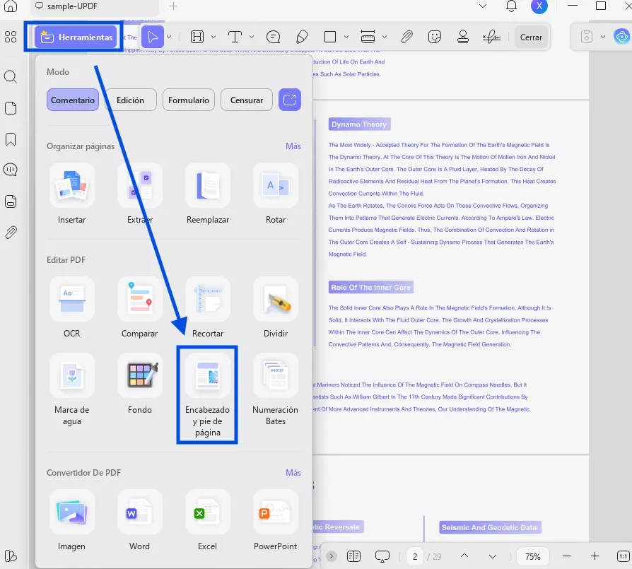This screenshot has width=632, height=569.
Task: Switch to Censurar mode
Action: point(247,100)
